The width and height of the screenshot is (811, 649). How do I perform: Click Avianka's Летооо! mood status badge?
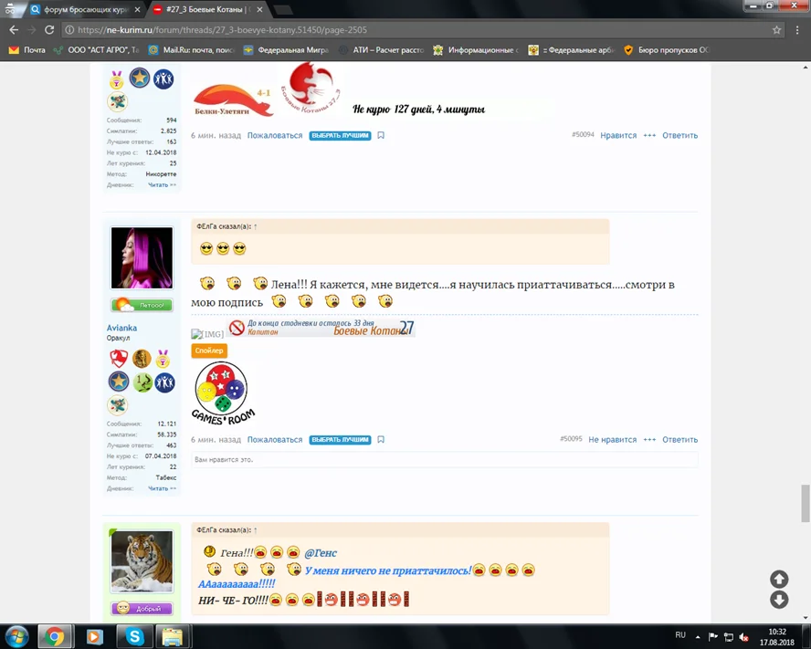pyautogui.click(x=142, y=305)
